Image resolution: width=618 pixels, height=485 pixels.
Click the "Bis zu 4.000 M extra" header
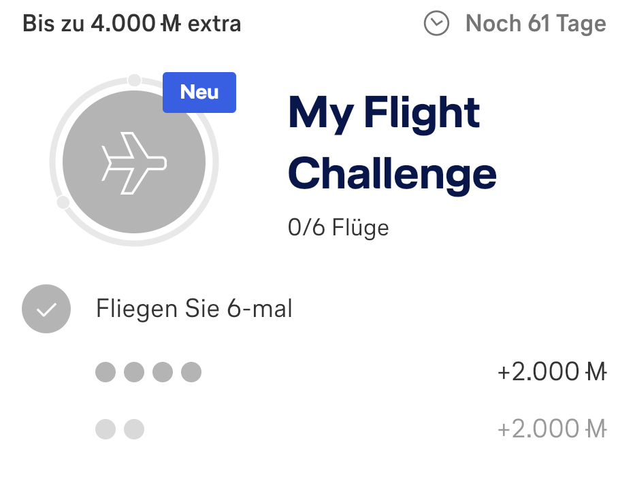point(131,24)
